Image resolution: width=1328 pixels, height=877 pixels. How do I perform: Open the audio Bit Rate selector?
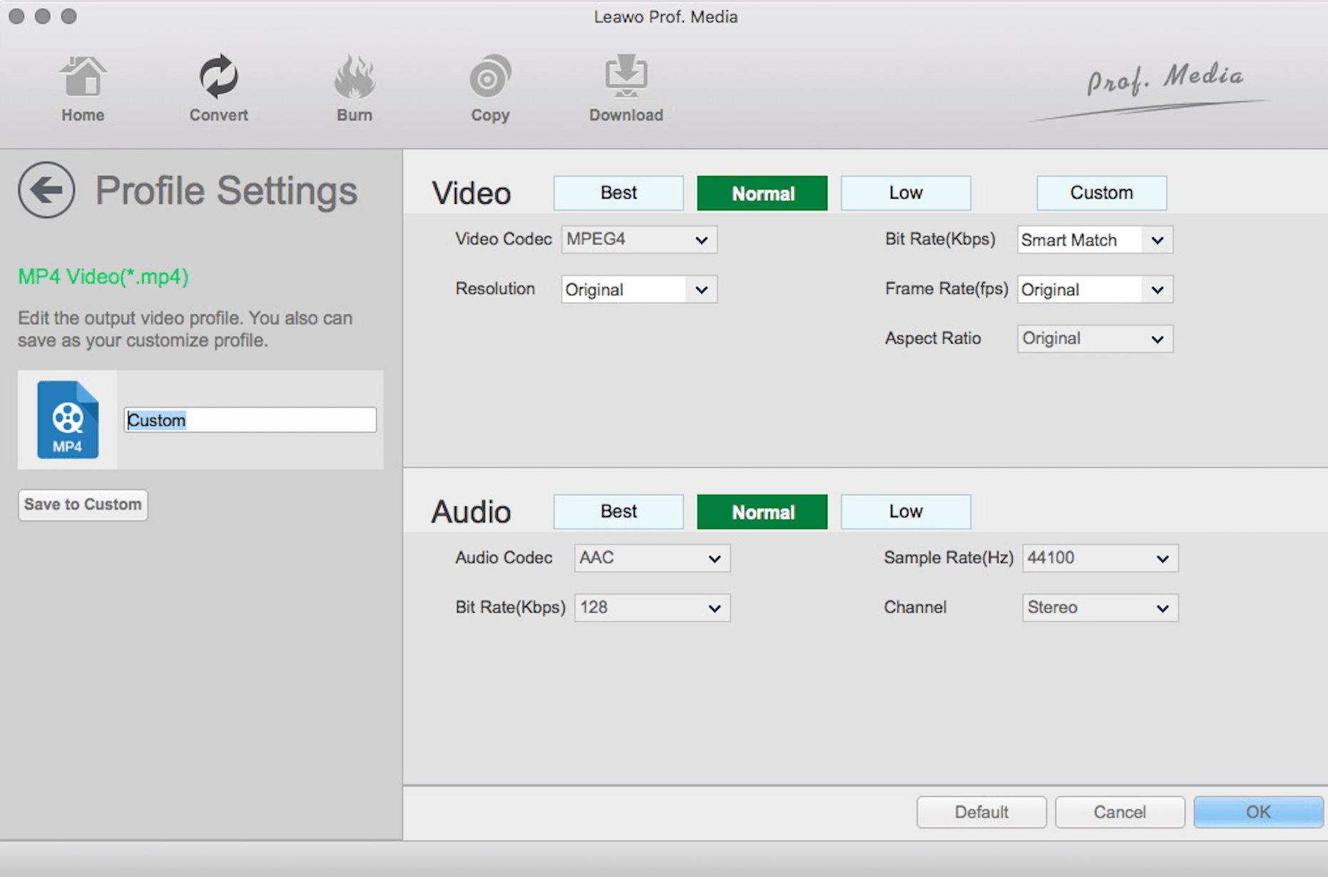pyautogui.click(x=650, y=607)
